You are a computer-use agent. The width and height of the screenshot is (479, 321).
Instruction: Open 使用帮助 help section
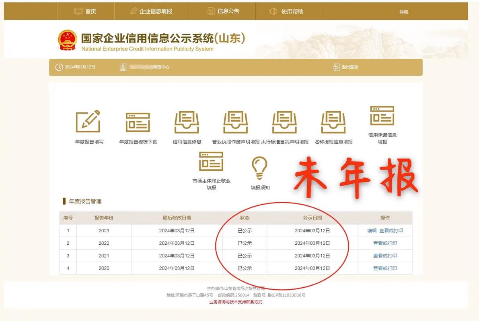click(289, 11)
